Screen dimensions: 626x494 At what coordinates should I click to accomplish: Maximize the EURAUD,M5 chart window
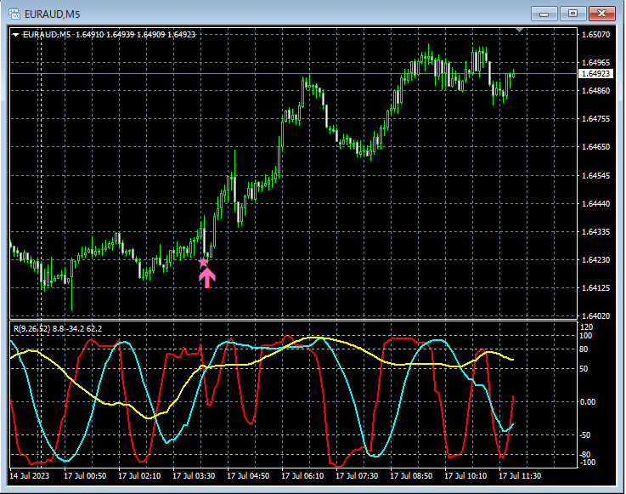point(573,13)
